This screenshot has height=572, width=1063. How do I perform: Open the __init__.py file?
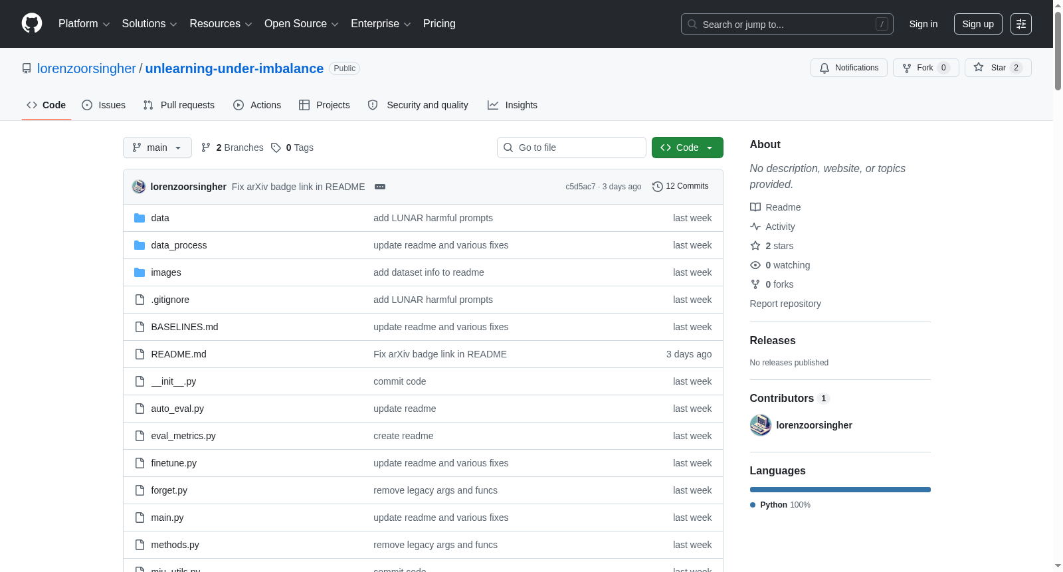pyautogui.click(x=173, y=381)
